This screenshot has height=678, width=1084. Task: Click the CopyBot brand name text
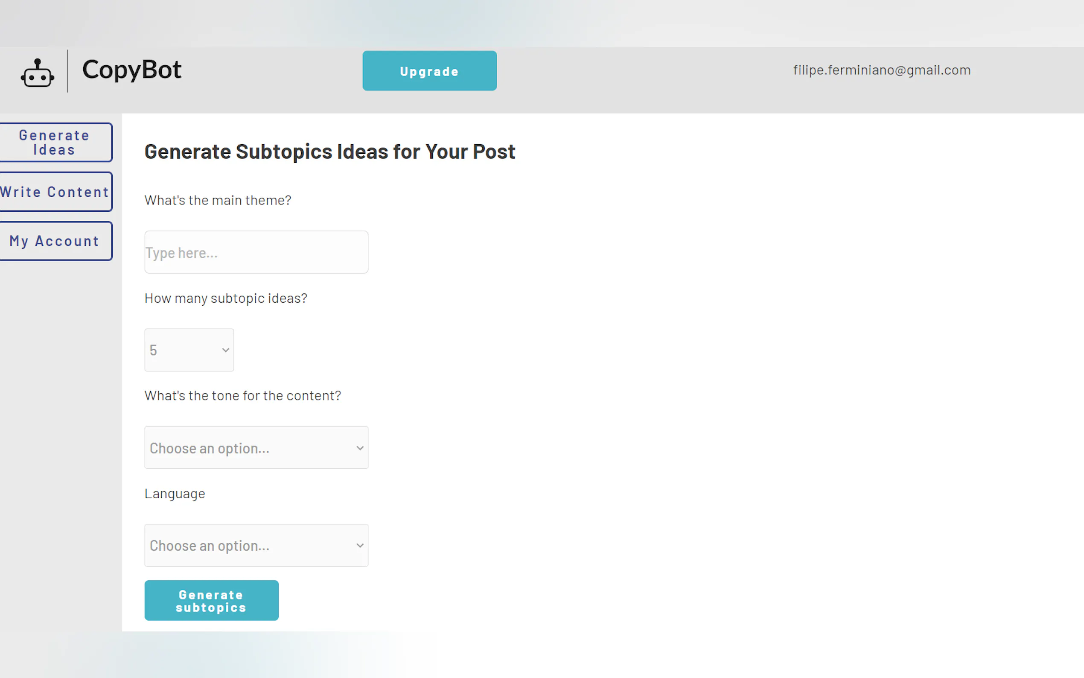point(132,70)
